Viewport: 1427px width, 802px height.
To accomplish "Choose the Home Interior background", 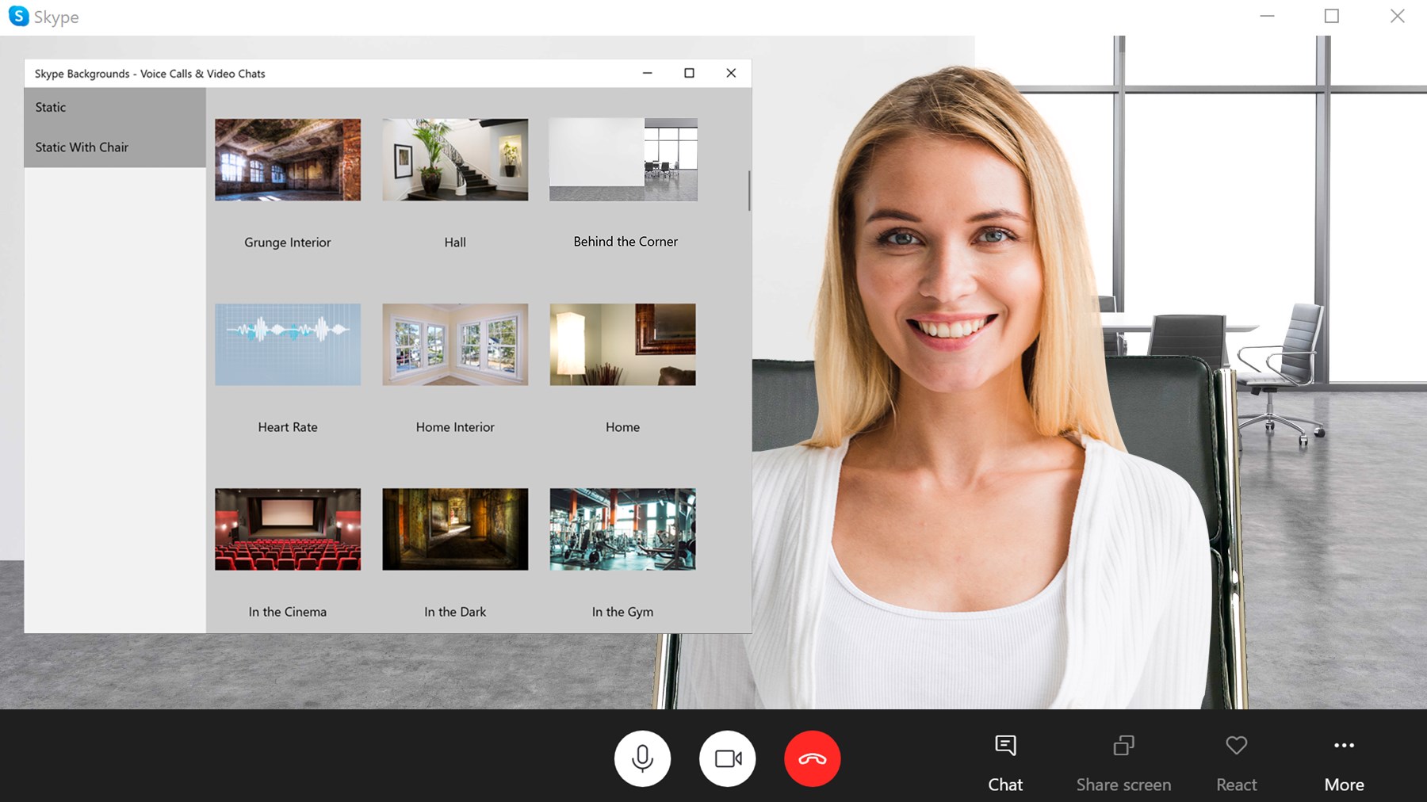I will tap(455, 345).
